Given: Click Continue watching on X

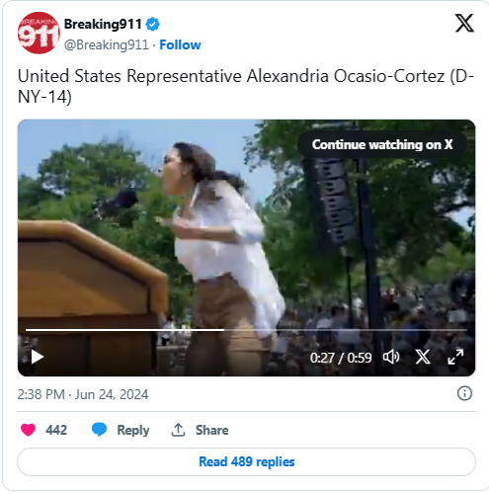Looking at the screenshot, I should (382, 144).
